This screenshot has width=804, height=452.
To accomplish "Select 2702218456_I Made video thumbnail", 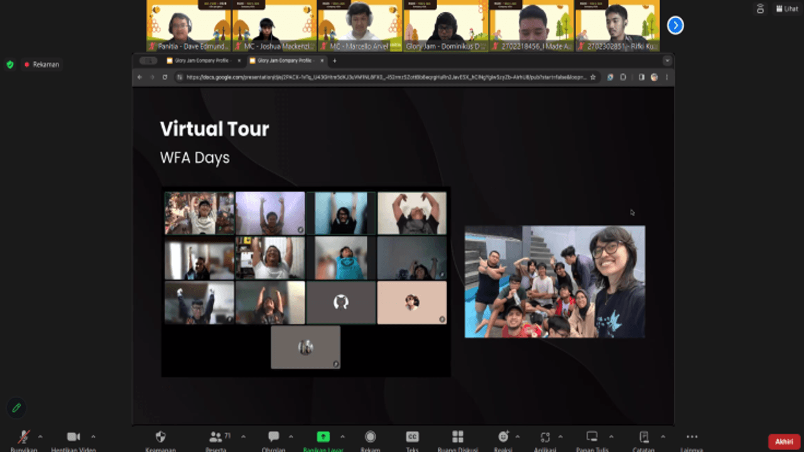I will pos(531,26).
